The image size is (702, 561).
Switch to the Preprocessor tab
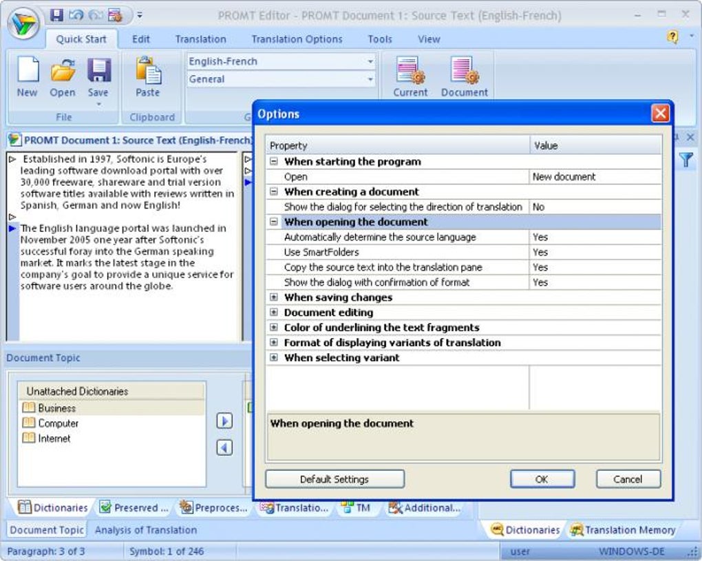click(213, 508)
